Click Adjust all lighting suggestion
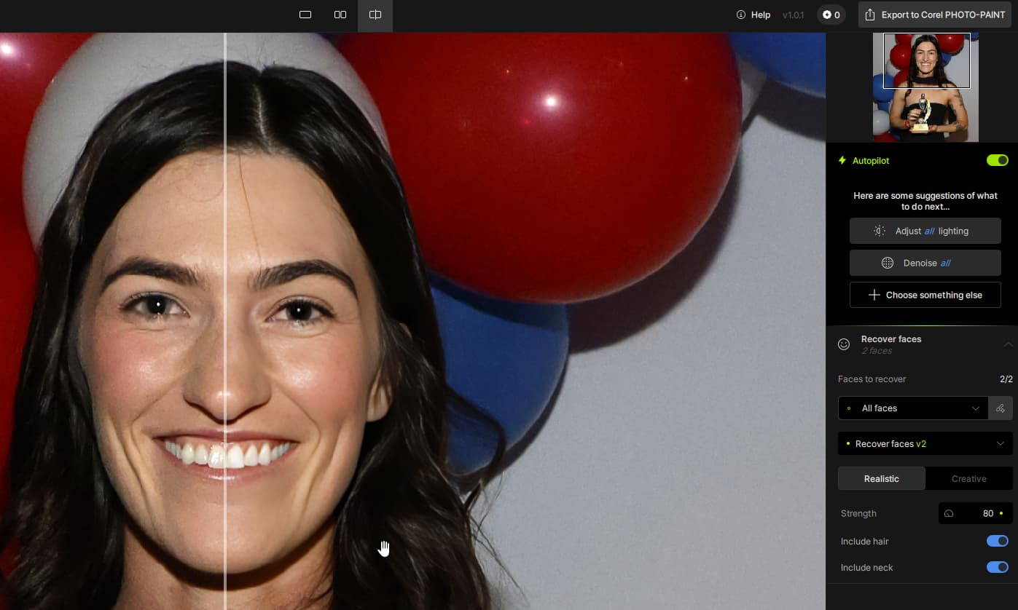The width and height of the screenshot is (1018, 610). coord(925,231)
